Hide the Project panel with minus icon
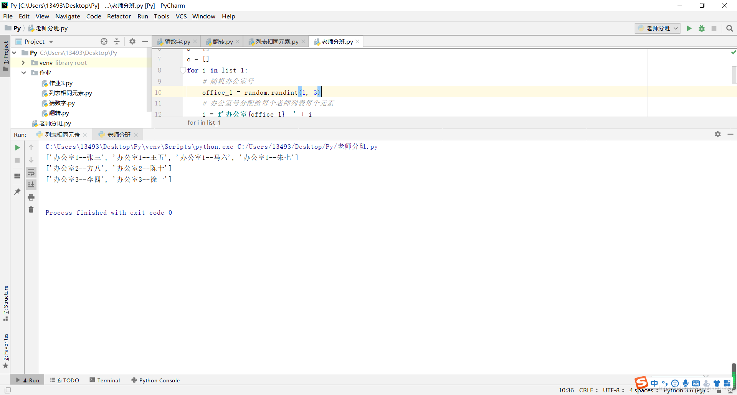Image resolution: width=737 pixels, height=395 pixels. [145, 41]
